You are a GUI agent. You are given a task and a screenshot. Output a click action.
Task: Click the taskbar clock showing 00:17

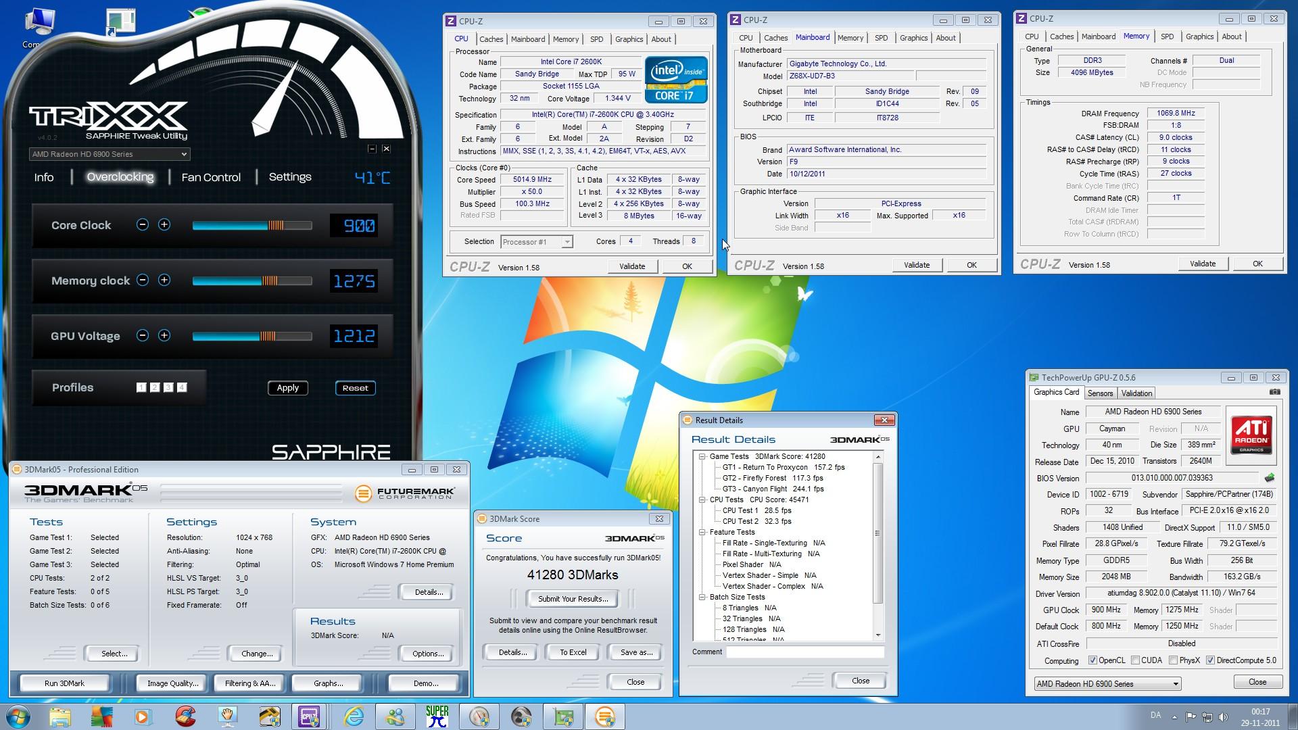pyautogui.click(x=1260, y=717)
